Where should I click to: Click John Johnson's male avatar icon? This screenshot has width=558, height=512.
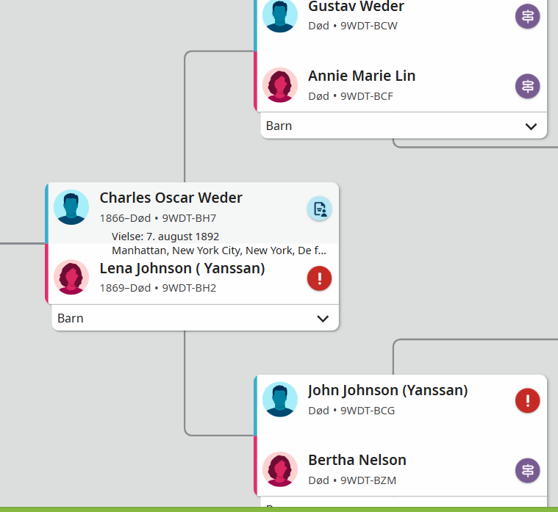[x=280, y=400]
